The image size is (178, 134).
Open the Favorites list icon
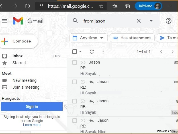[115, 6]
